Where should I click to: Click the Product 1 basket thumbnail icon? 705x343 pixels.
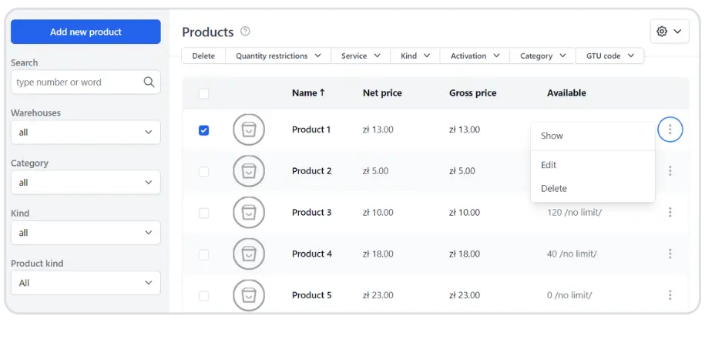[249, 129]
